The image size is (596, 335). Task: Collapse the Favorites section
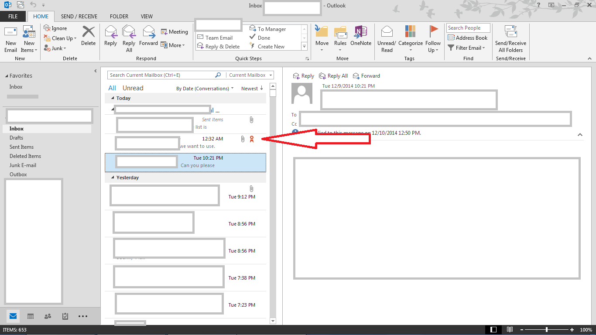pos(7,76)
